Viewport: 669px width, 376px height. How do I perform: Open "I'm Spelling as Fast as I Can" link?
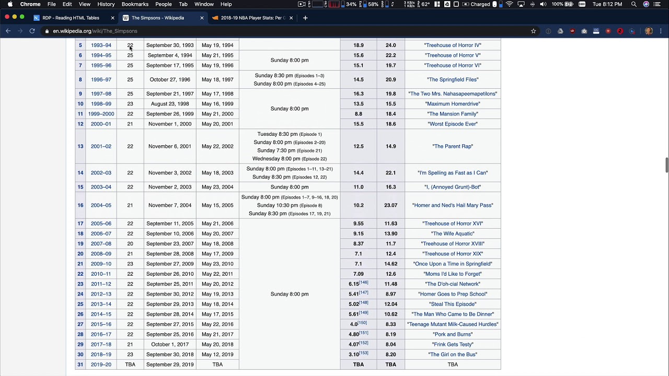[453, 173]
